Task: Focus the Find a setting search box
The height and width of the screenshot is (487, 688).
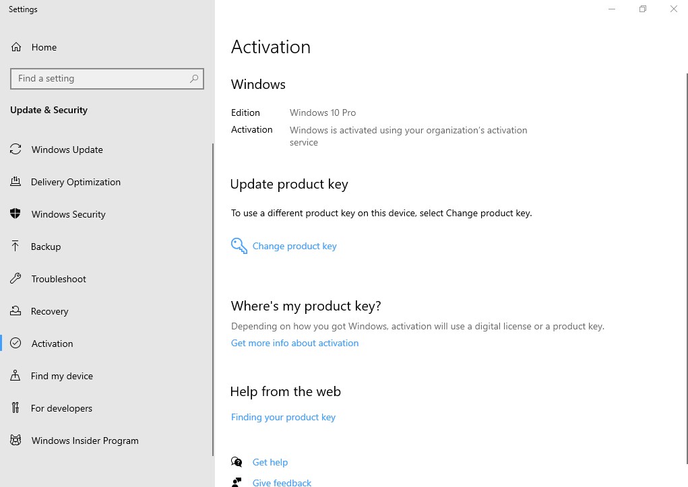Action: 101,79
